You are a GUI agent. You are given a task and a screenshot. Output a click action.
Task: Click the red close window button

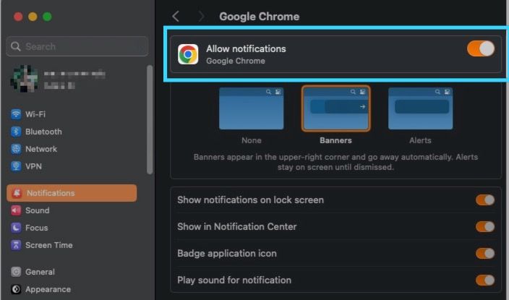[x=18, y=17]
